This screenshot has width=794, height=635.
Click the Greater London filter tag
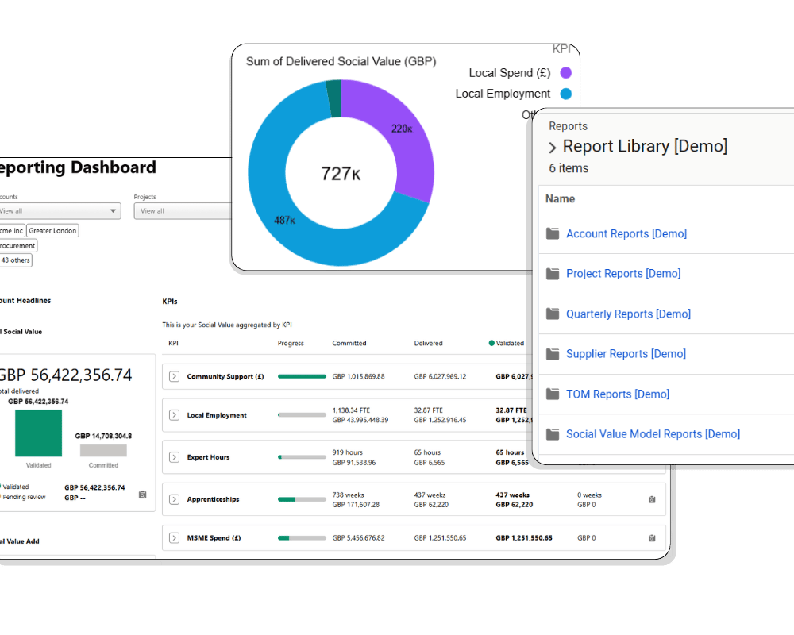point(52,231)
